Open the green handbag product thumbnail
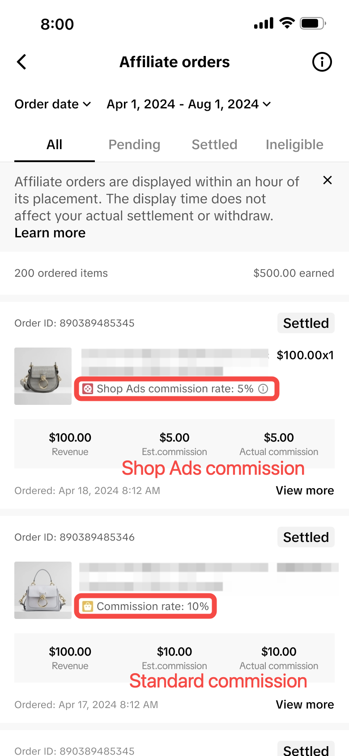The width and height of the screenshot is (349, 756). pos(43,376)
